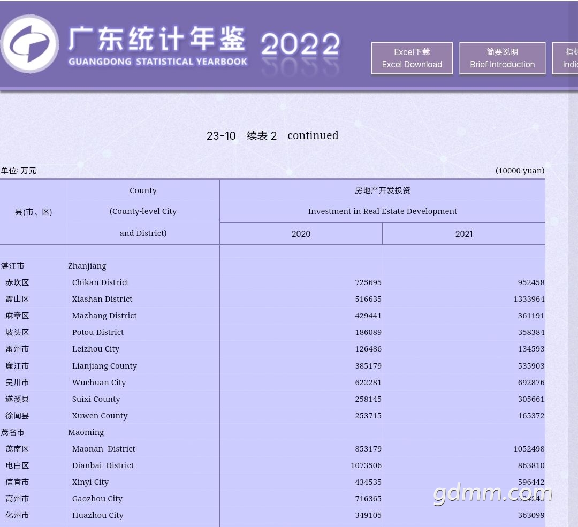Open the Brief Introduction page
Screen dimensions: 578x527
[502, 58]
